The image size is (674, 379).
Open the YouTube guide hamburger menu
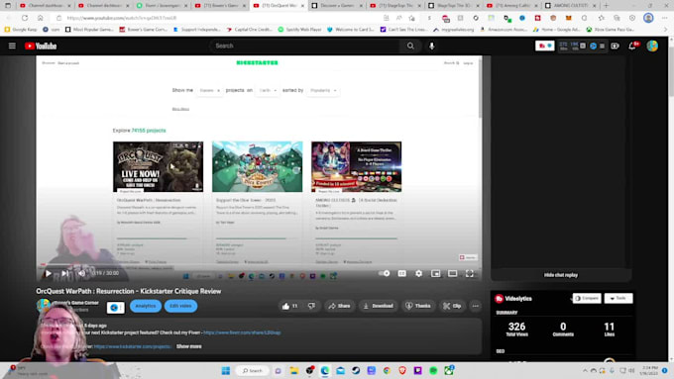[12, 46]
